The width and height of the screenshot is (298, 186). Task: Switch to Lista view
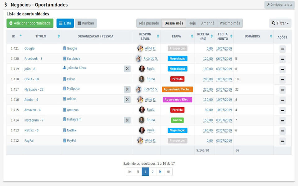click(x=65, y=23)
